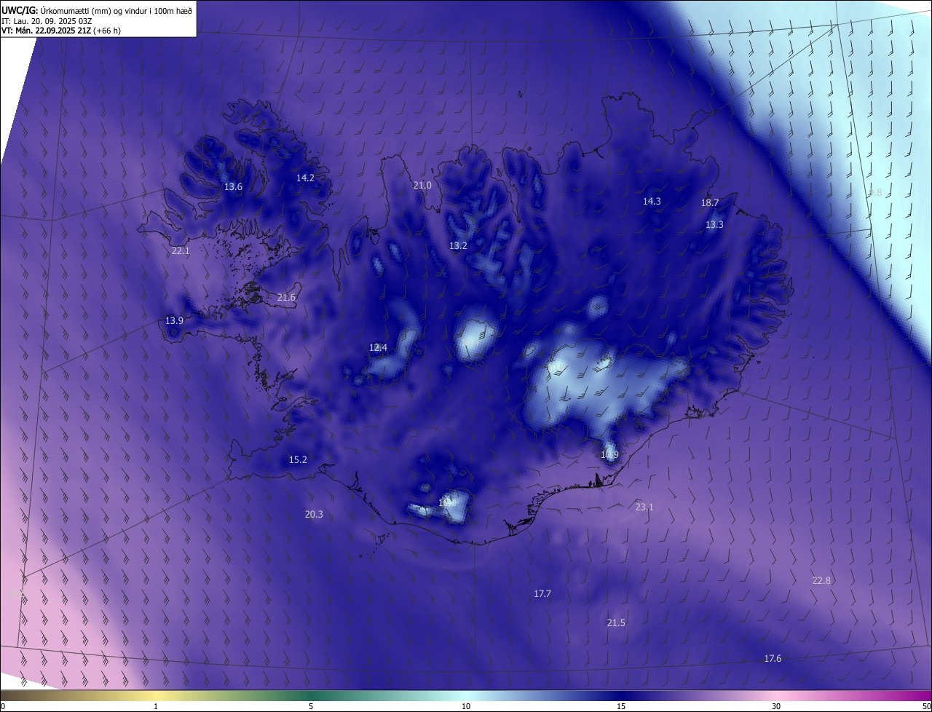This screenshot has width=932, height=712.
Task: Click the color scale tick label 30
Action: tap(776, 707)
